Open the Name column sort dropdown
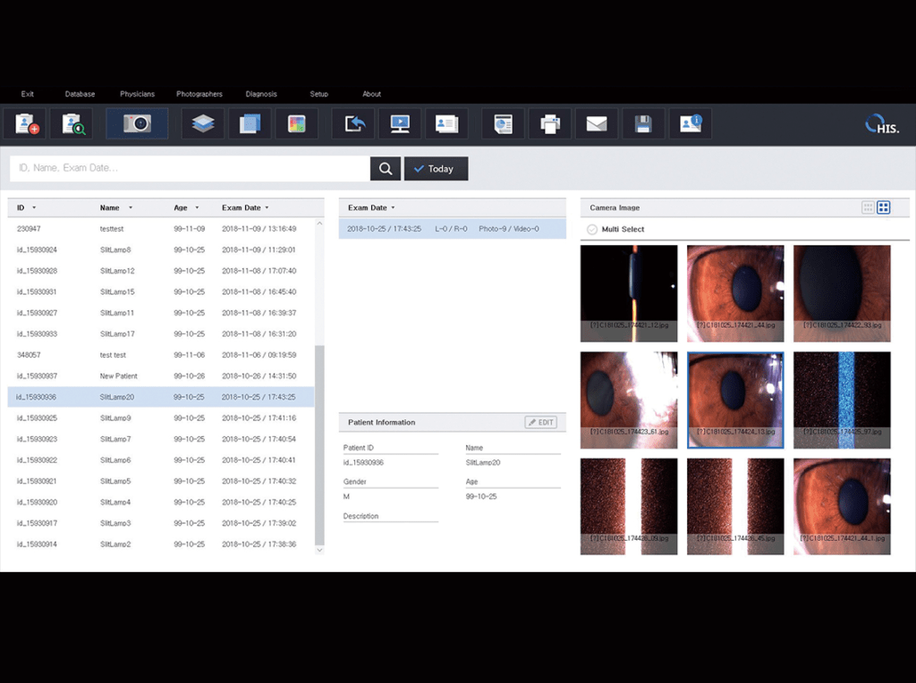The height and width of the screenshot is (683, 916). (132, 207)
